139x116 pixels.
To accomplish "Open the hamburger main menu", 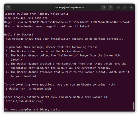I will tap(111, 7).
